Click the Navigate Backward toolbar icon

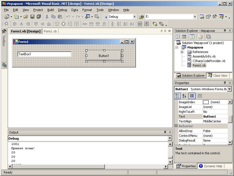tap(87, 17)
